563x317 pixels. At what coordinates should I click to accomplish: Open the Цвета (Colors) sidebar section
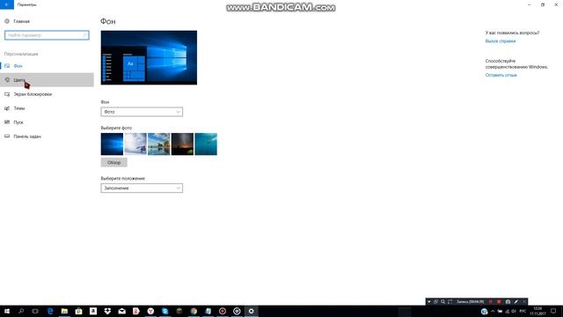pyautogui.click(x=47, y=80)
